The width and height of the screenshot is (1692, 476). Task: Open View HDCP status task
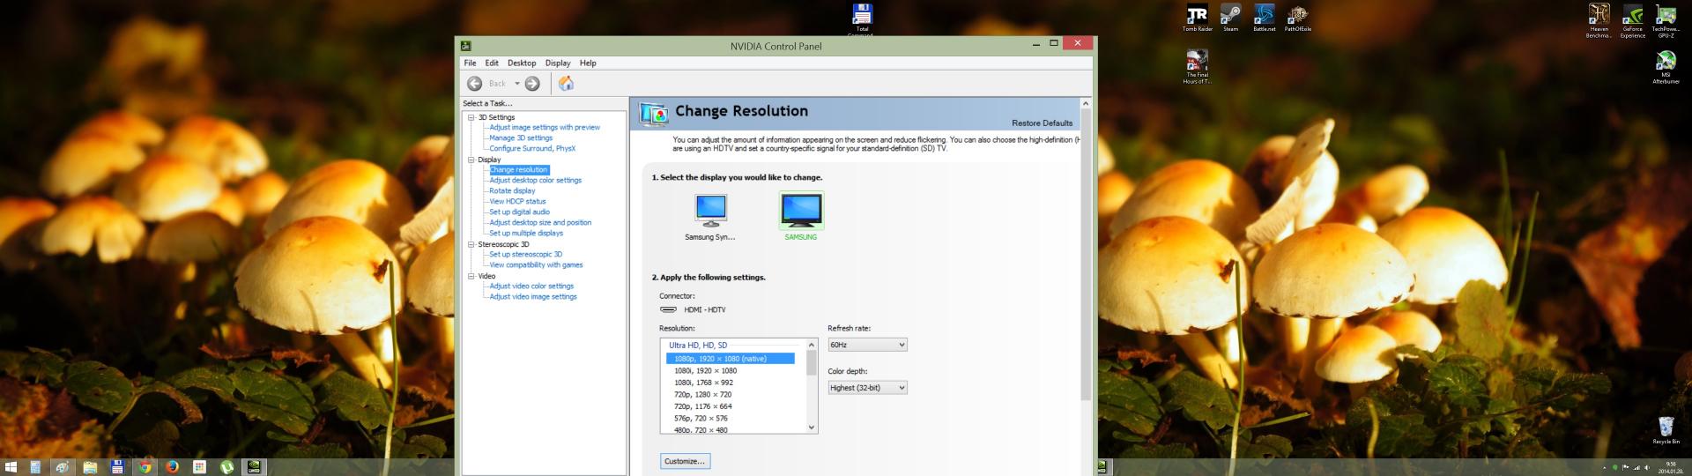517,202
